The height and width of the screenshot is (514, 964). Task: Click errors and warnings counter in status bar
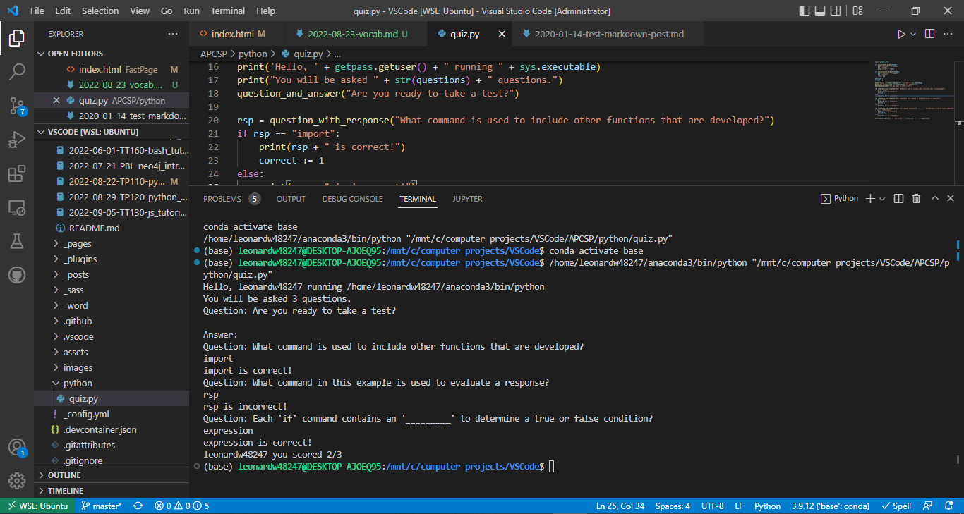click(182, 506)
